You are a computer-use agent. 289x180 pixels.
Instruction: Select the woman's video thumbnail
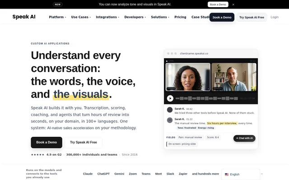(x=188, y=77)
